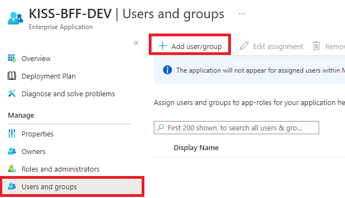This screenshot has height=198, width=345.
Task: Click the Display Name column header
Action: point(196,148)
